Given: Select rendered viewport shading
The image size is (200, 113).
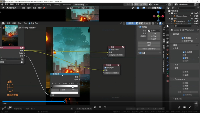Looking at the screenshot, I should pos(160,8).
